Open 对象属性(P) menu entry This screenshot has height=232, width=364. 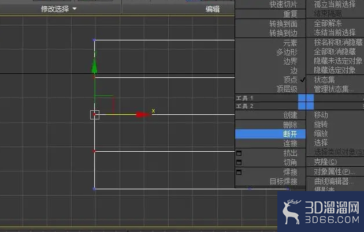334,172
